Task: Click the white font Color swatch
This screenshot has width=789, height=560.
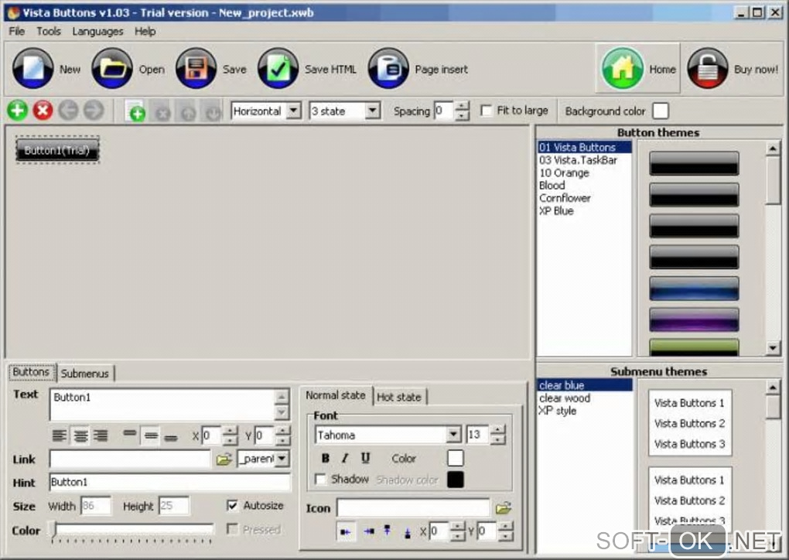Action: [456, 459]
